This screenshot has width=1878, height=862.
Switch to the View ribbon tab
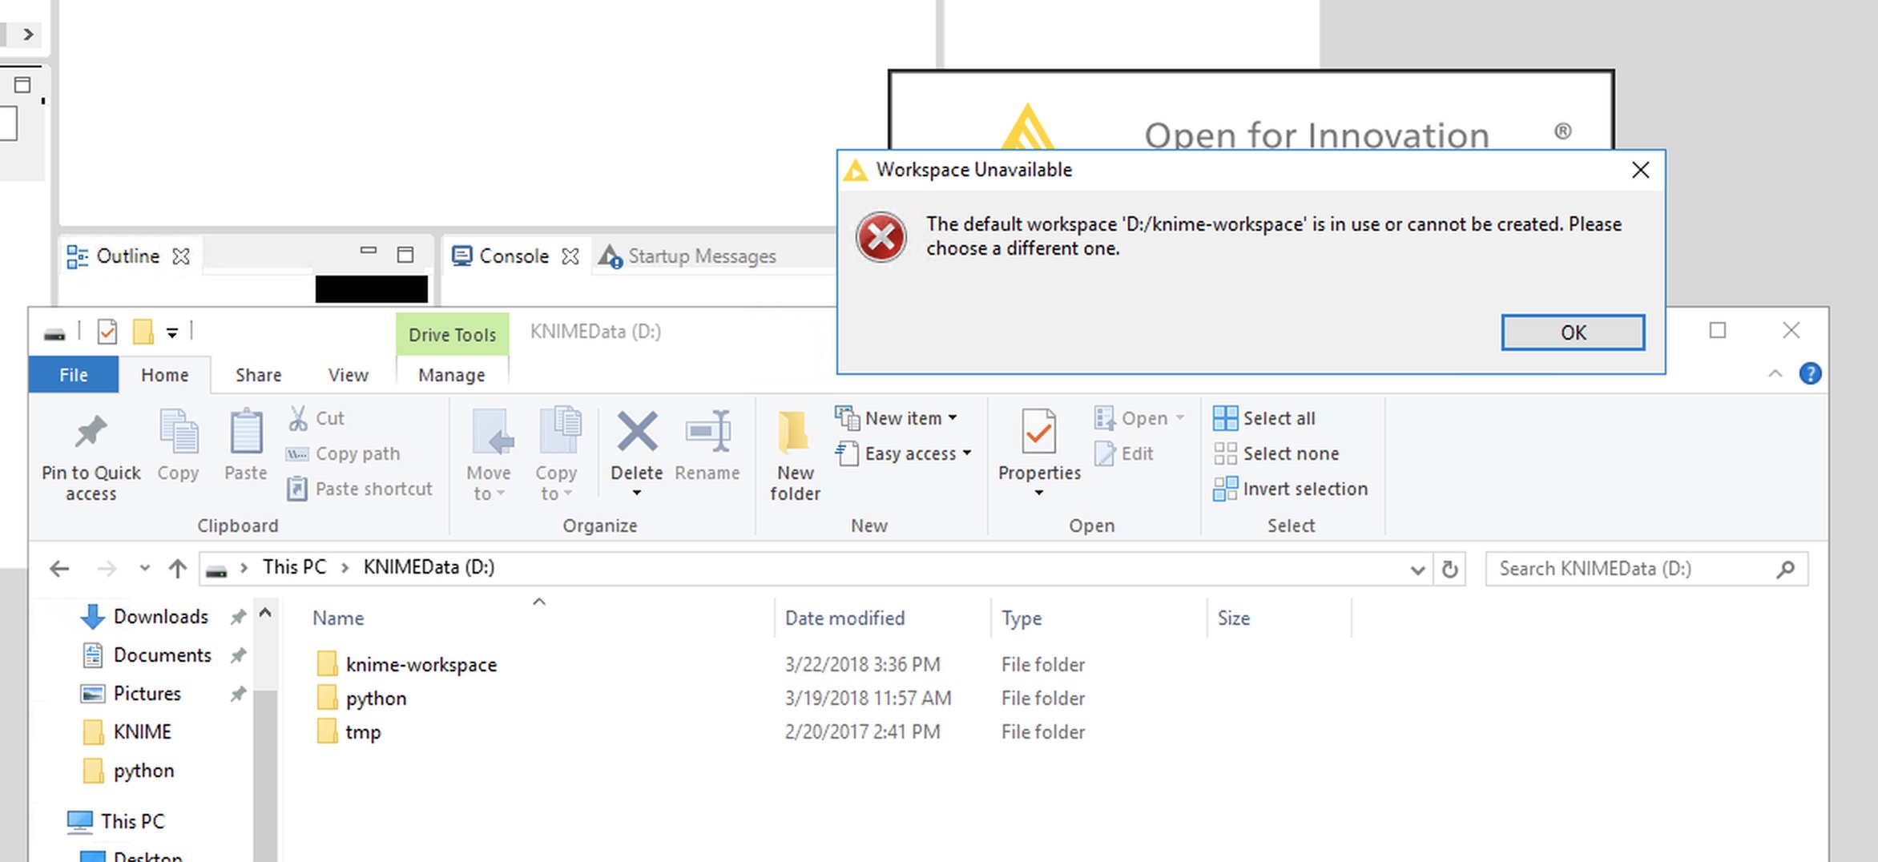[347, 374]
